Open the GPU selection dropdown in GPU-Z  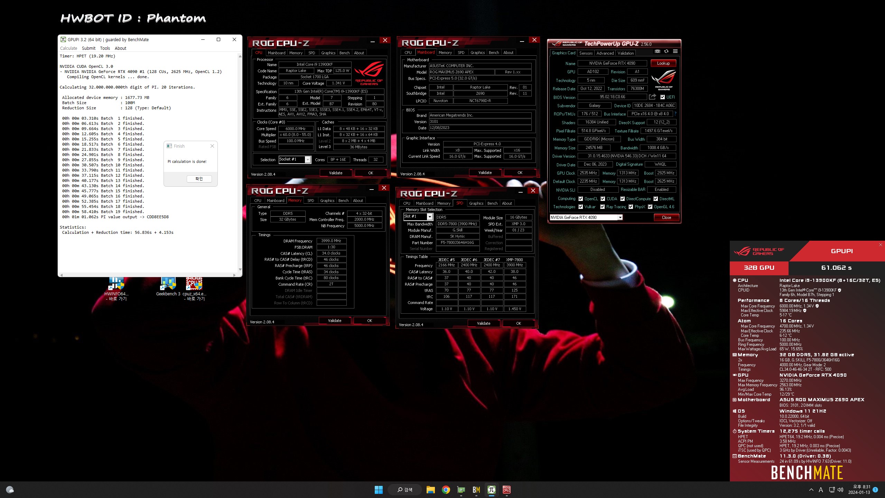pos(620,218)
